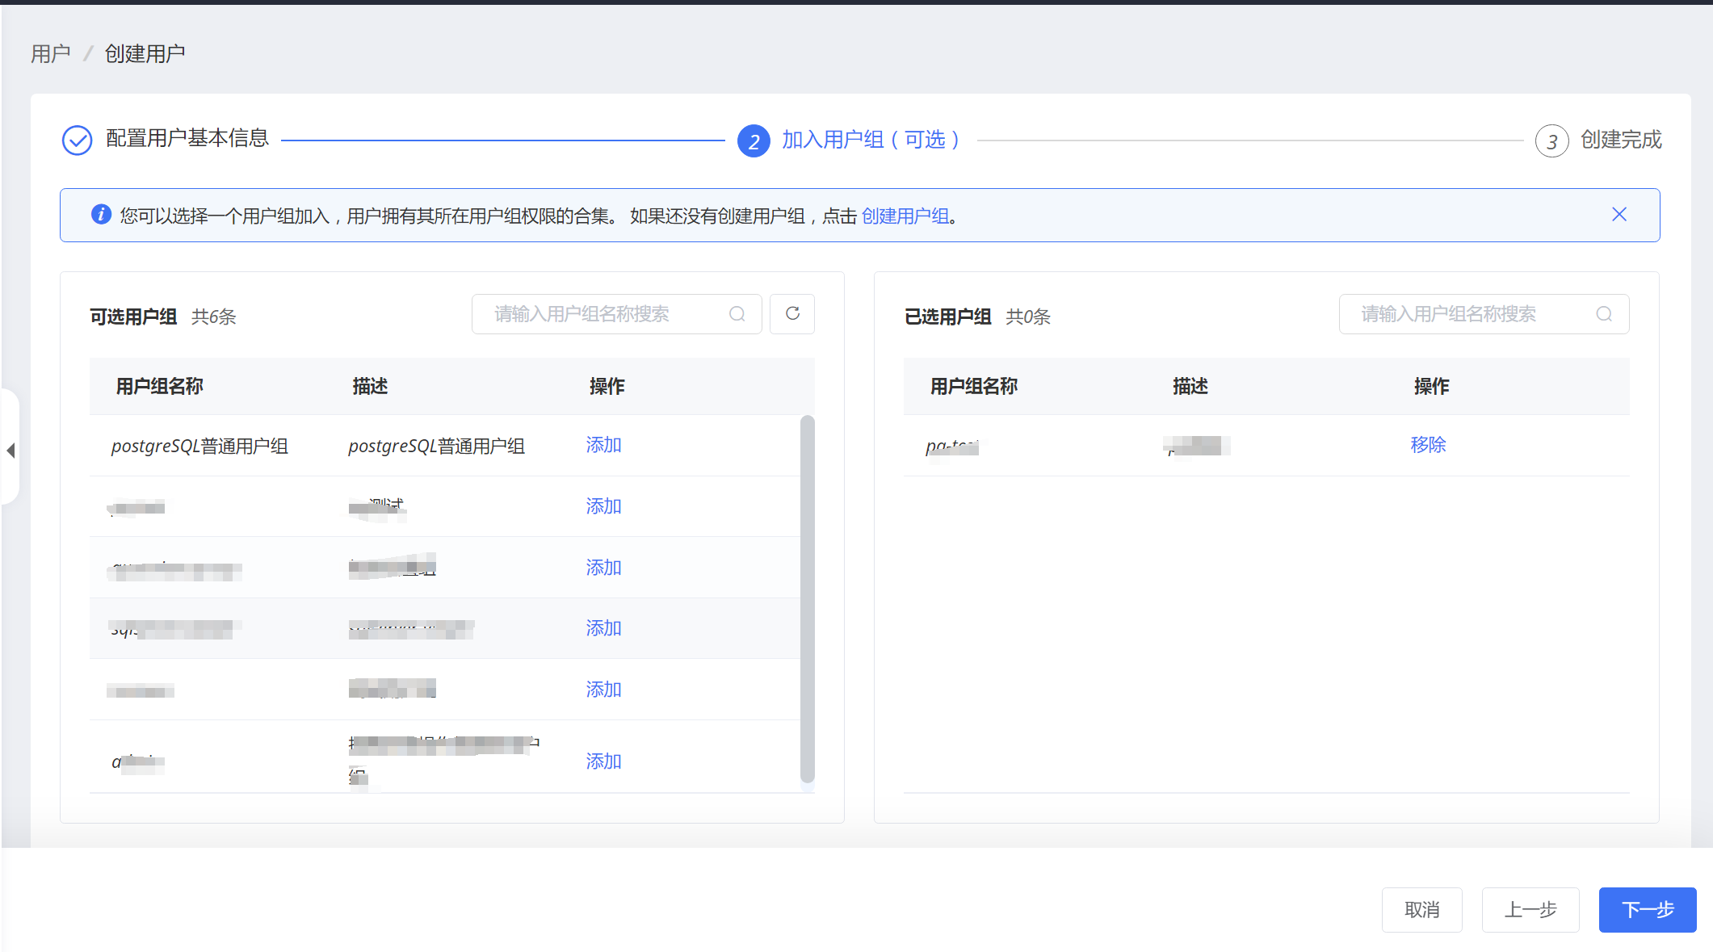Click the completed checkmark step icon
Image resolution: width=1713 pixels, height=952 pixels.
coord(77,140)
